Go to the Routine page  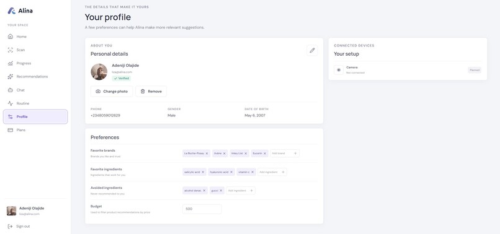pos(35,103)
